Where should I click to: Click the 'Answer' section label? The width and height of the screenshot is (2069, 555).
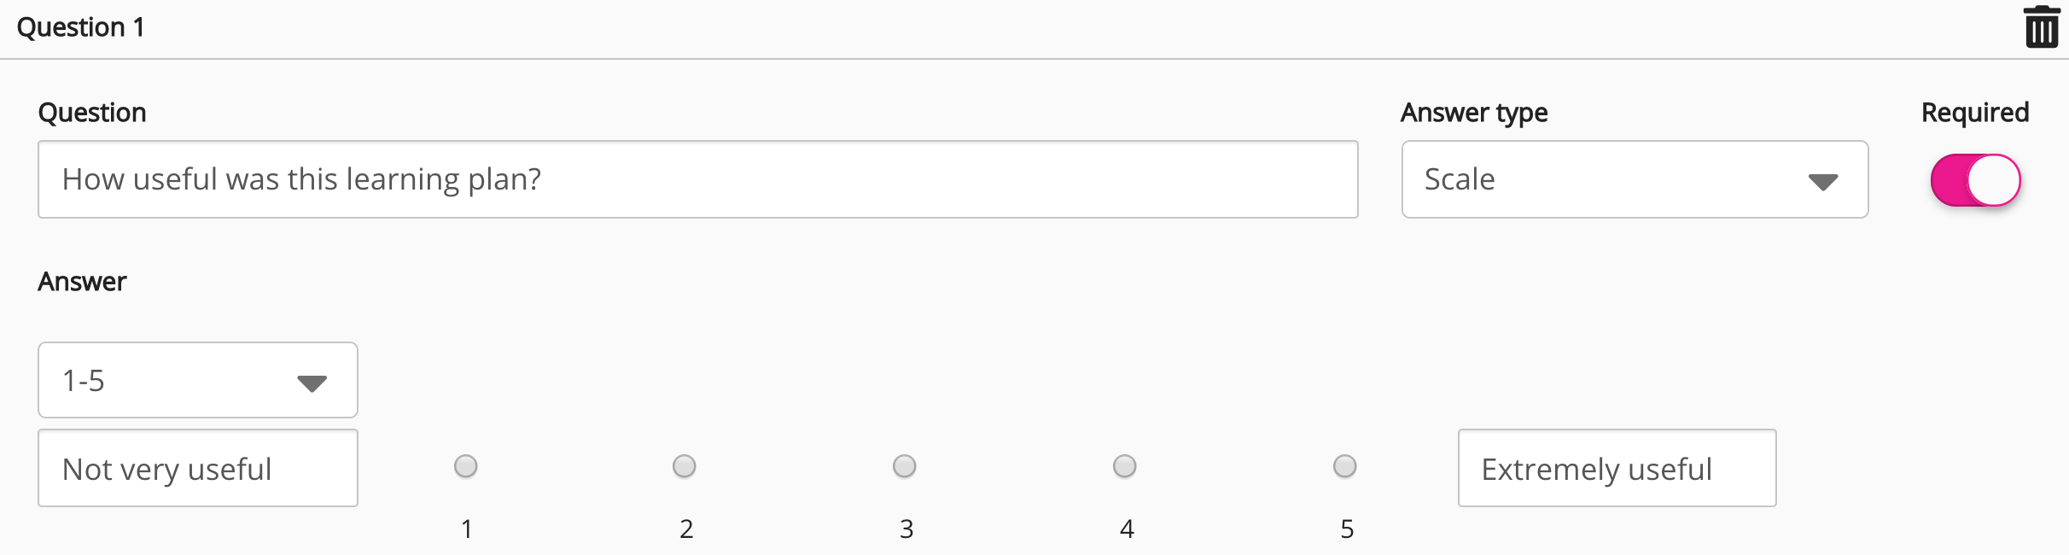[82, 282]
